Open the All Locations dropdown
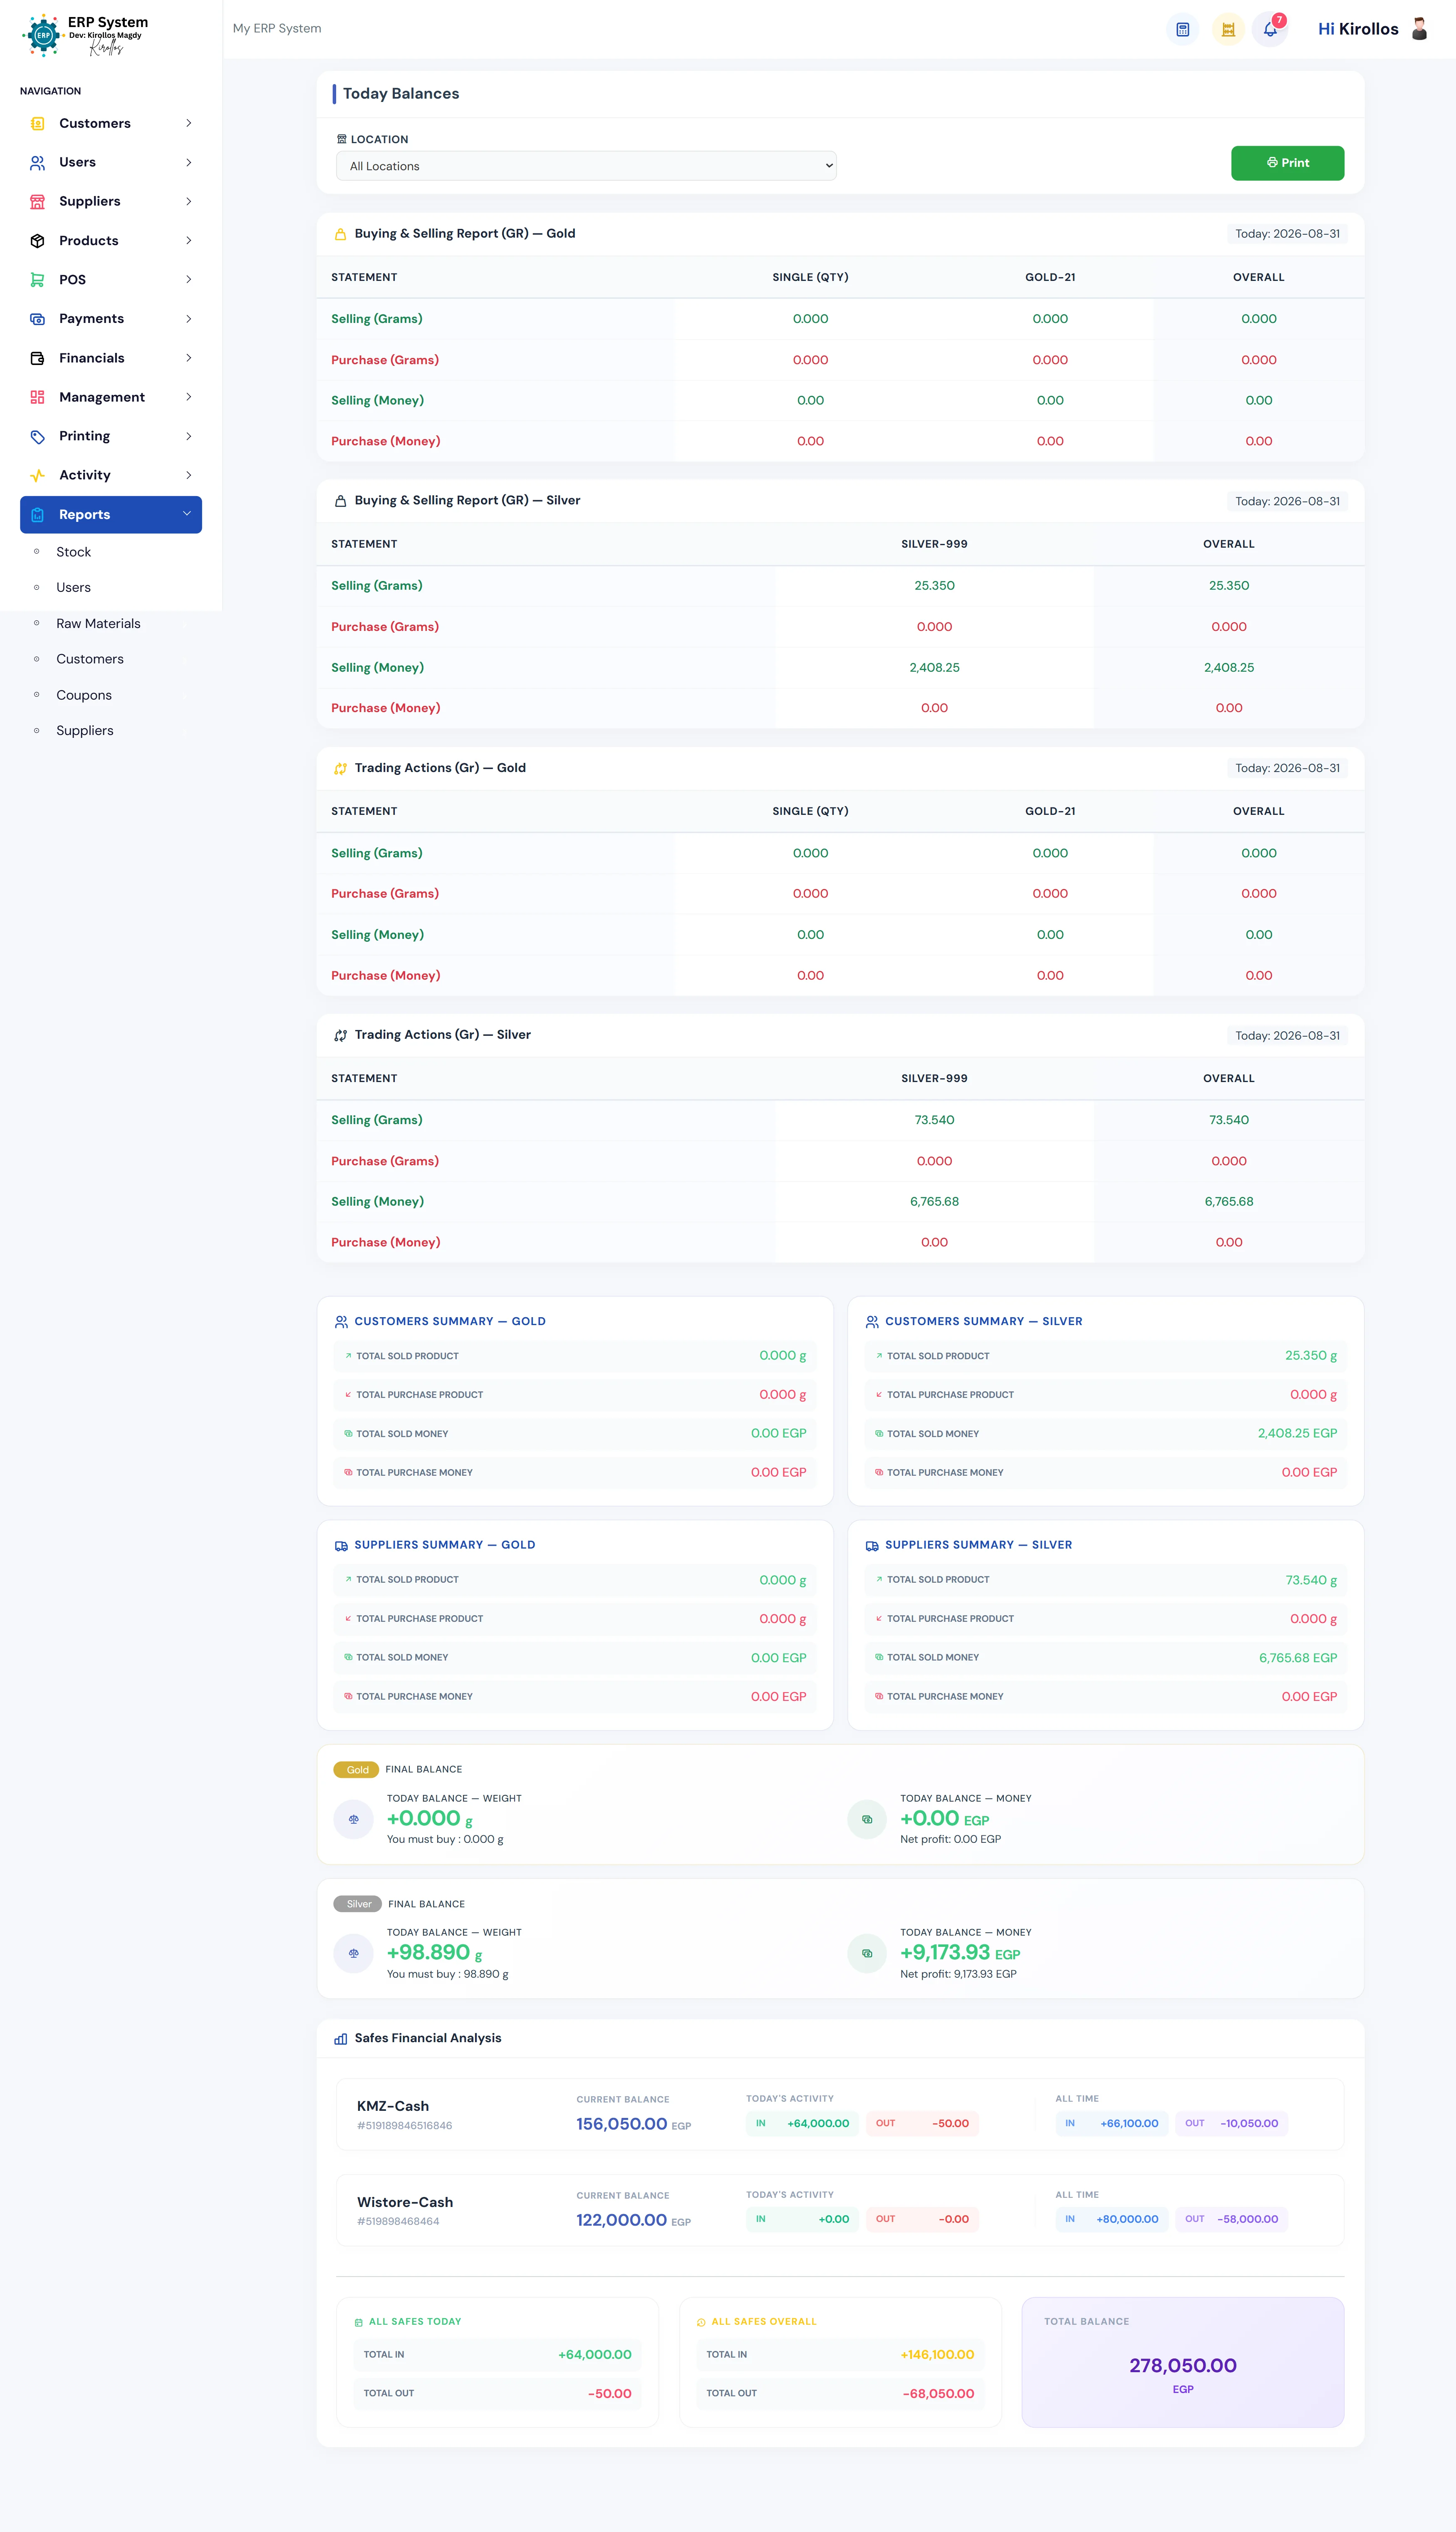 coord(586,166)
